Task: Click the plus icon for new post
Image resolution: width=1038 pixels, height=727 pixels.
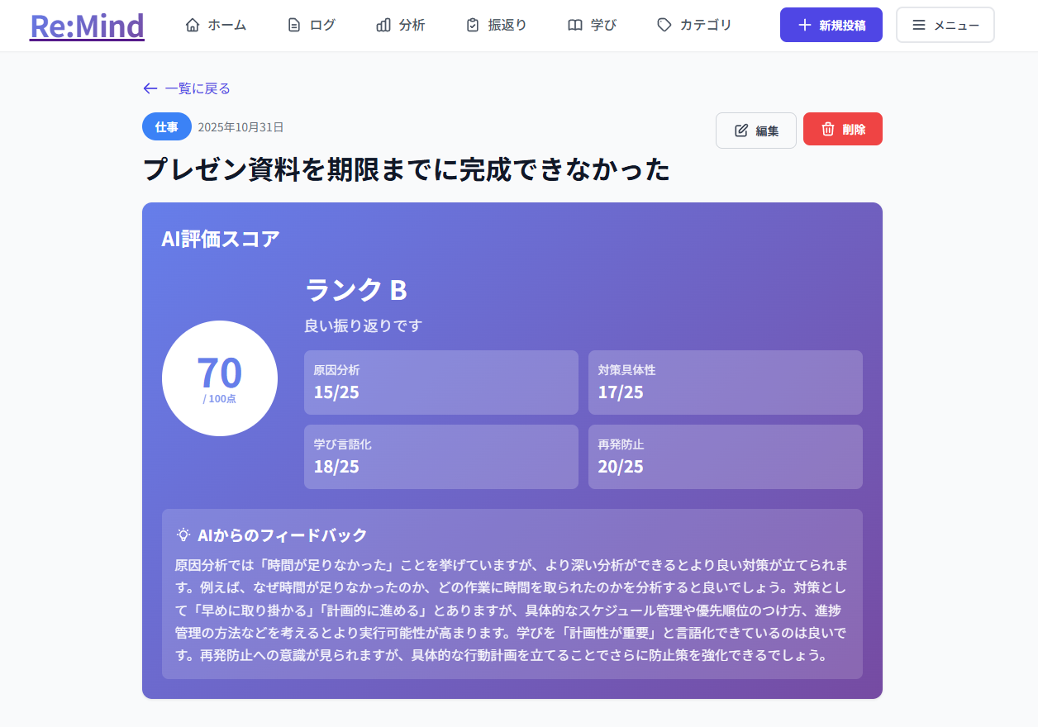Action: 805,25
